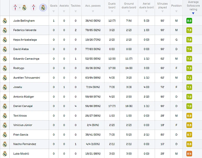This screenshot has width=202, height=158.
Task: Click the Minutes played column header
Action: point(162,6)
